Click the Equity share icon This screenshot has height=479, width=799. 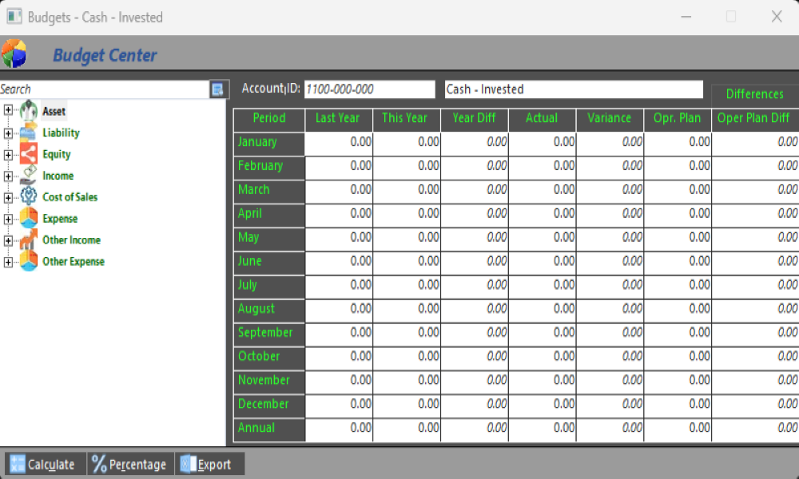[x=29, y=154]
